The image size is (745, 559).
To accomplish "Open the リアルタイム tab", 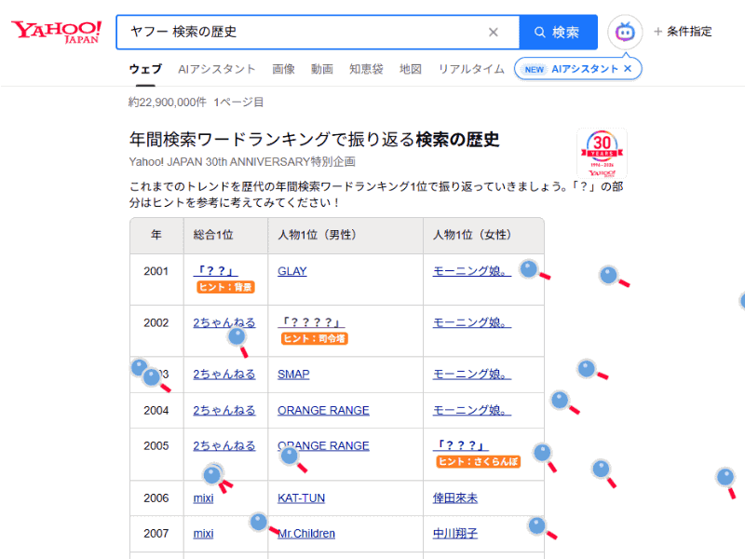I will pos(470,68).
